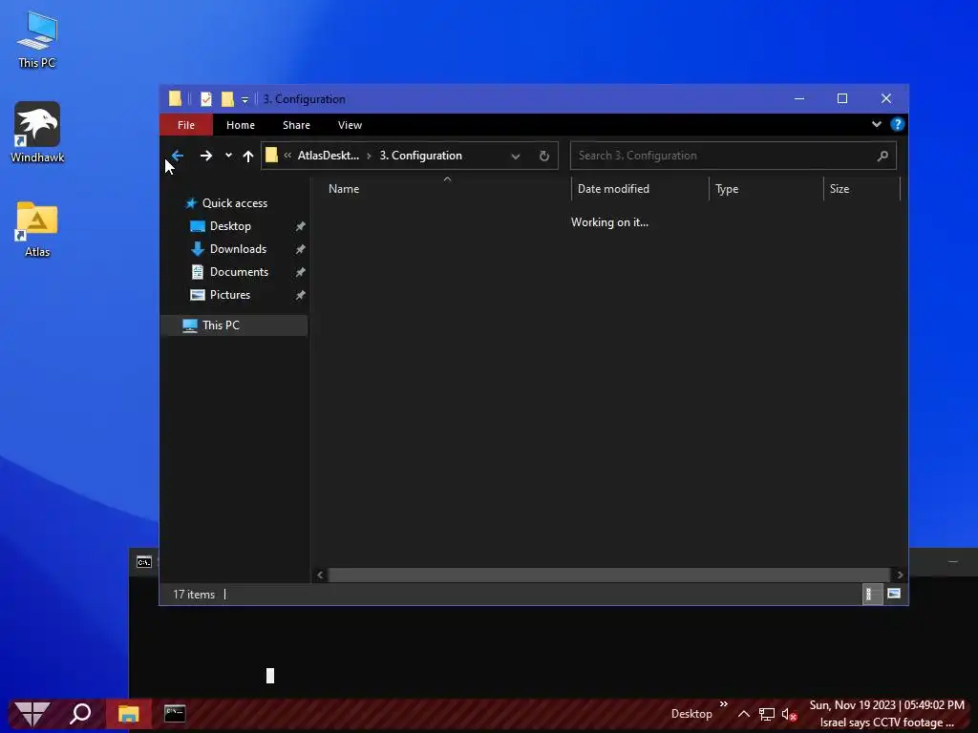
Task: Select This PC in navigation pane
Action: [235, 325]
